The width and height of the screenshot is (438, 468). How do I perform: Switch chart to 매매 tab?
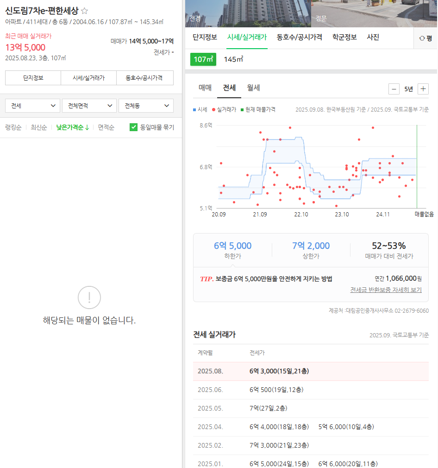click(205, 88)
